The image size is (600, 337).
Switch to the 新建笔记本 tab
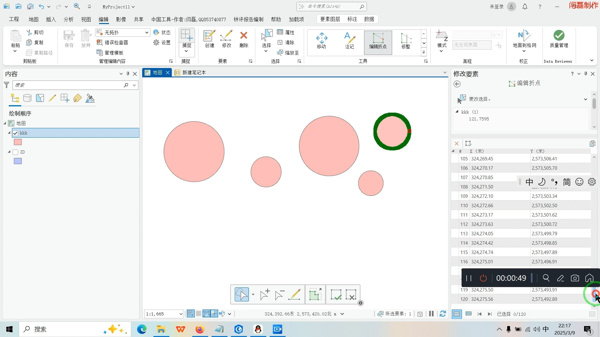click(194, 73)
